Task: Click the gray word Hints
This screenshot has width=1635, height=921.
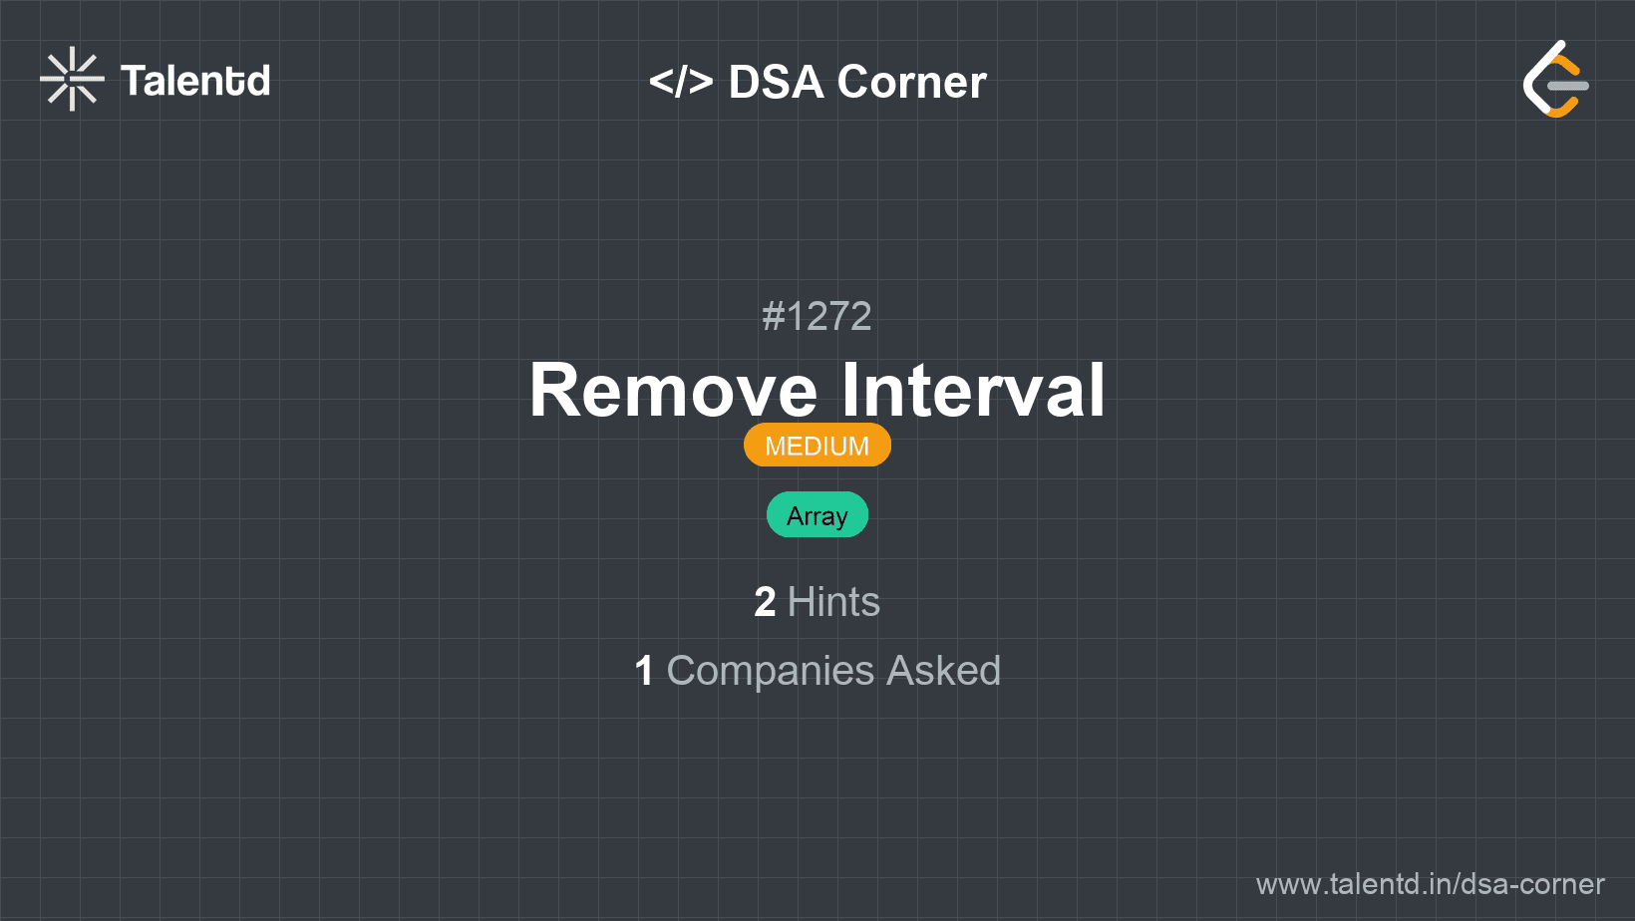Action: pyautogui.click(x=833, y=602)
